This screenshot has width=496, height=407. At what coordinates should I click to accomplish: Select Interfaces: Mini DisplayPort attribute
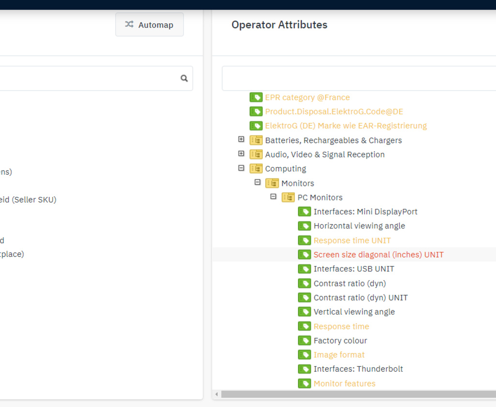(365, 211)
